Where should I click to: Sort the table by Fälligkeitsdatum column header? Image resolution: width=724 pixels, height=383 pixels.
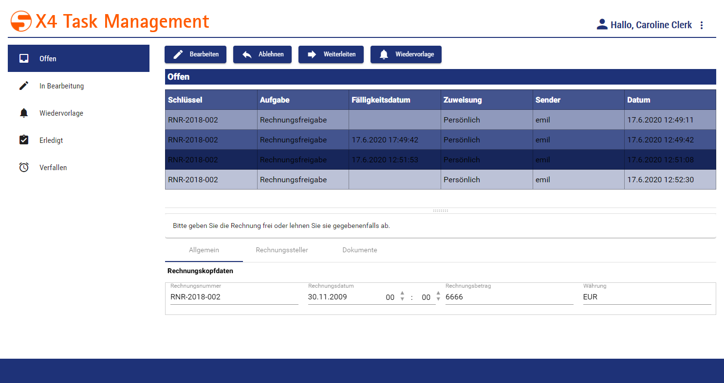click(381, 100)
